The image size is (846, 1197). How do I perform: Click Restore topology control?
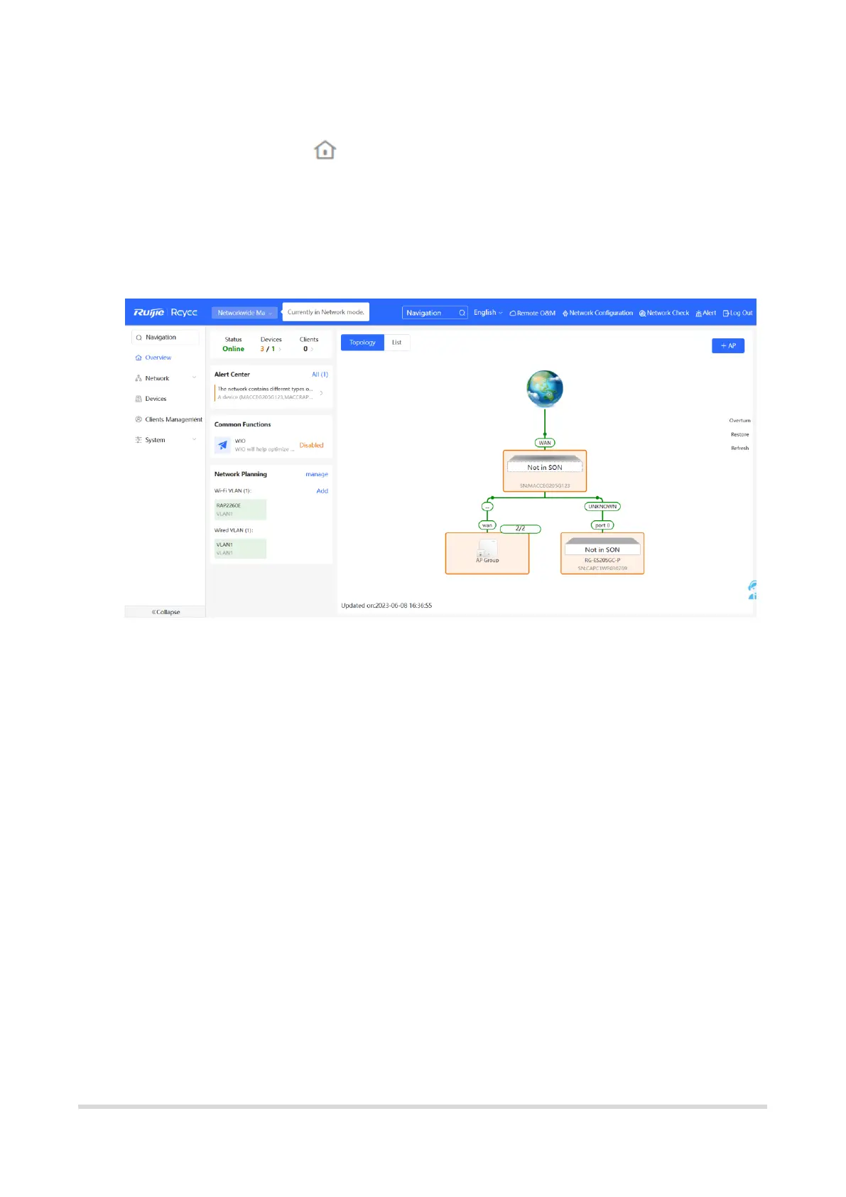pyautogui.click(x=739, y=434)
